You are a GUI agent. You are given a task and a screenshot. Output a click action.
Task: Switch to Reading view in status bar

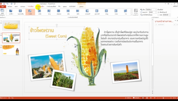coord(151,98)
